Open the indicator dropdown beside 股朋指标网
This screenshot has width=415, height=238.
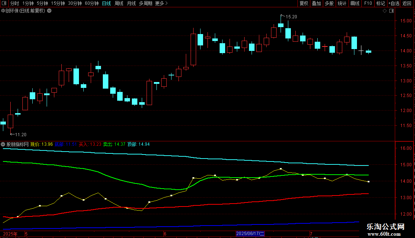click(3, 144)
